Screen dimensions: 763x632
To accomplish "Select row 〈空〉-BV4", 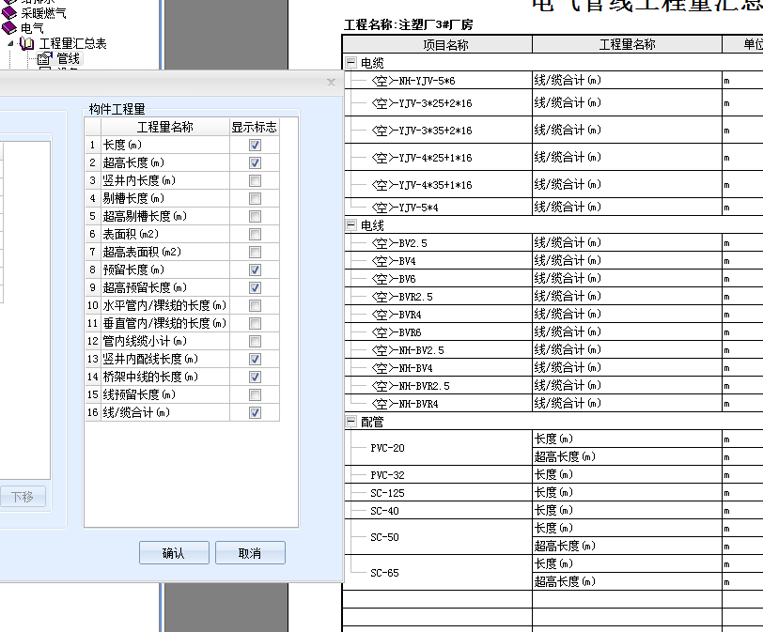I will [x=393, y=261].
